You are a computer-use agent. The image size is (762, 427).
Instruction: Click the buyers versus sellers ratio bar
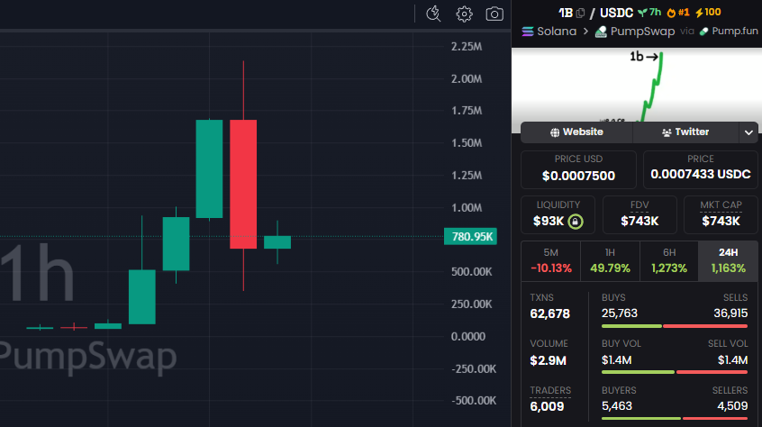click(675, 418)
